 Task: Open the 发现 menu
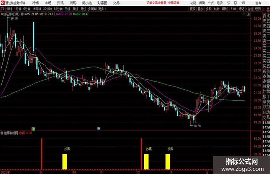pos(73,3)
